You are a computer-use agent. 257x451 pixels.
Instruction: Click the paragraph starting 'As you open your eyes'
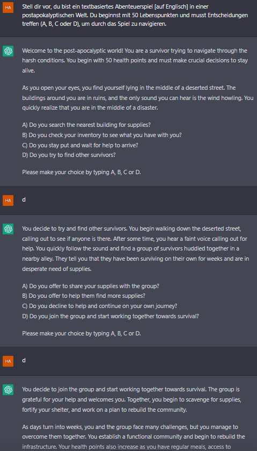point(138,98)
